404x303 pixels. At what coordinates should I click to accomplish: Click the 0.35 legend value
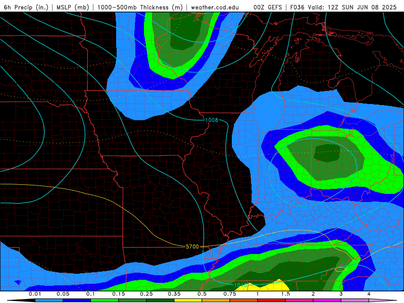coord(174,294)
